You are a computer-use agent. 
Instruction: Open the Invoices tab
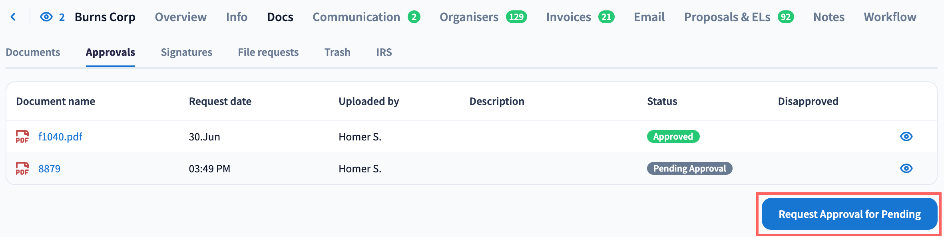click(x=568, y=17)
